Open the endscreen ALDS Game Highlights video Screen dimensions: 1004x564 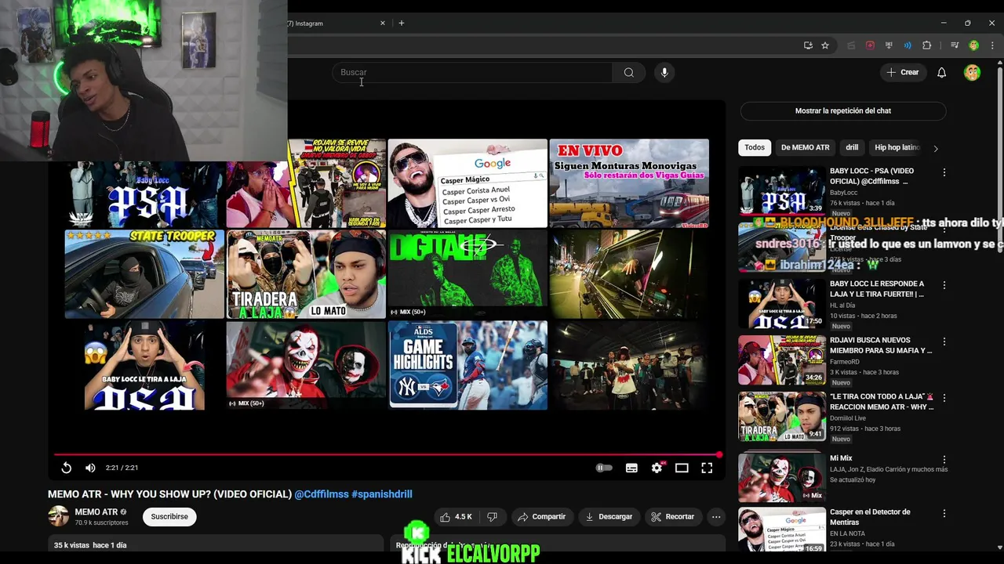click(468, 365)
